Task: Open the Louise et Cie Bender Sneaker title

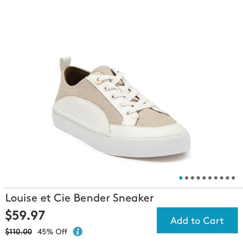Action: (80, 198)
